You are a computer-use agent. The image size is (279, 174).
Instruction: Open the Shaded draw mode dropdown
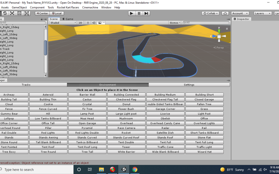click(63, 23)
